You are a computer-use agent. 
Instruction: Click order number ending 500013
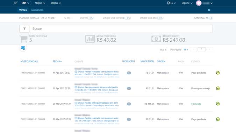coord(33,73)
